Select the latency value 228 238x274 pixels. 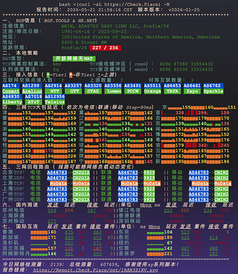click(x=72, y=156)
